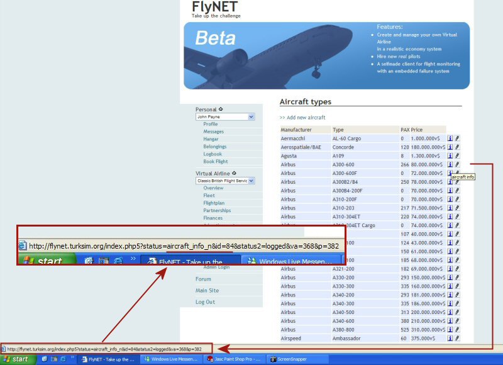Image resolution: width=503 pixels, height=365 pixels.
Task: Open the Finances page
Action: tap(213, 218)
